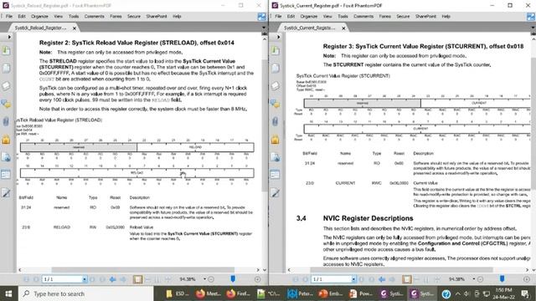The height and width of the screenshot is (301, 536).
Task: Open Layers panel in Current Register window
Action: click(276, 85)
